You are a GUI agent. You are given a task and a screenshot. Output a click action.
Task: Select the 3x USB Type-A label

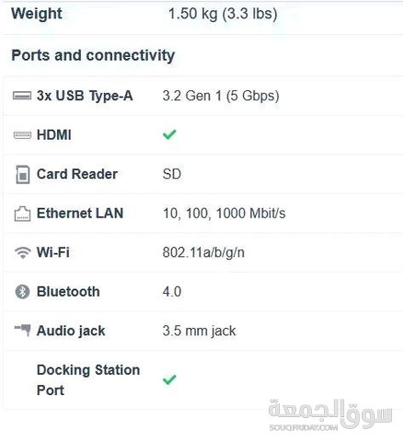(85, 96)
